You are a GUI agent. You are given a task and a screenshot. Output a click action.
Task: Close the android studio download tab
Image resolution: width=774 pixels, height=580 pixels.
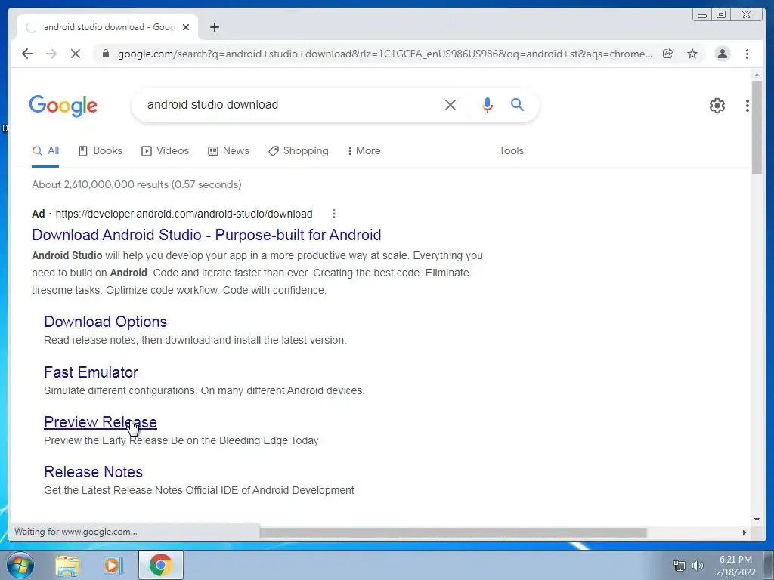[186, 27]
